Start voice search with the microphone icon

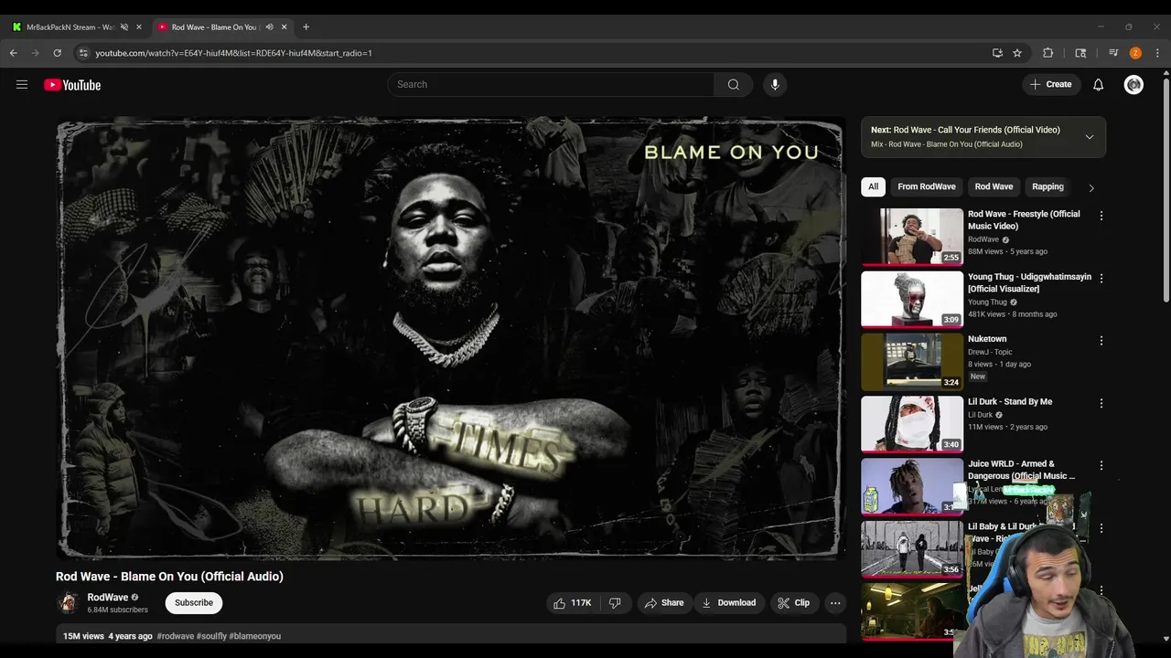pyautogui.click(x=775, y=84)
